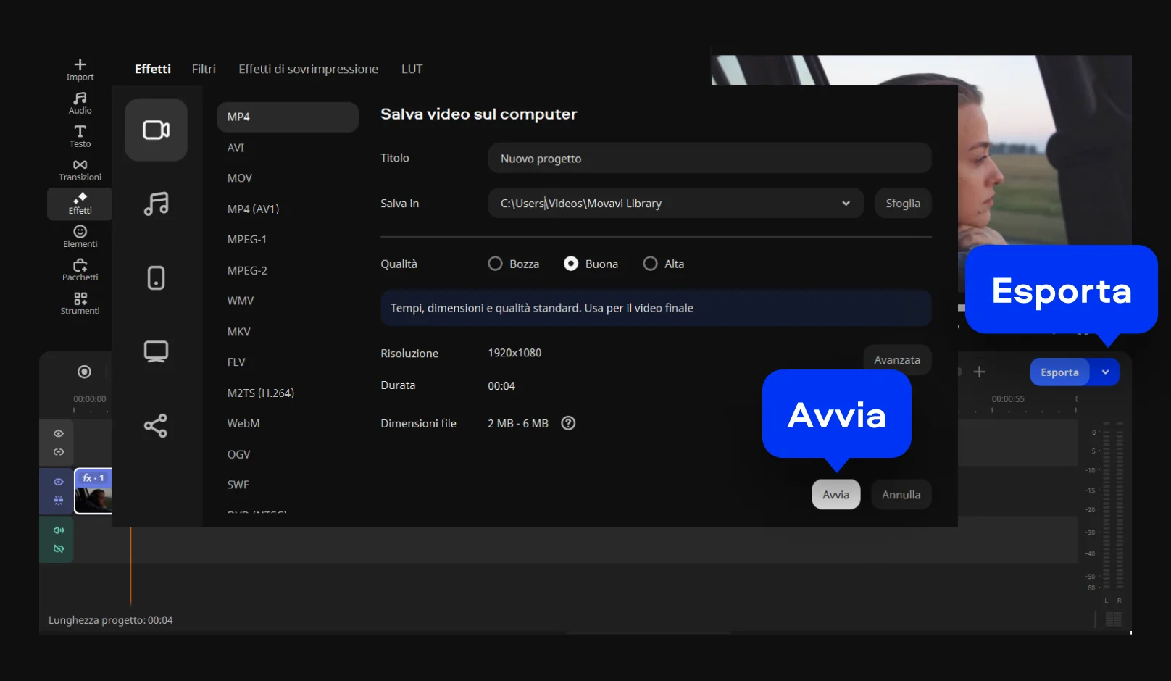Select the mobile device export icon
Image resolution: width=1171 pixels, height=681 pixels.
click(x=156, y=278)
